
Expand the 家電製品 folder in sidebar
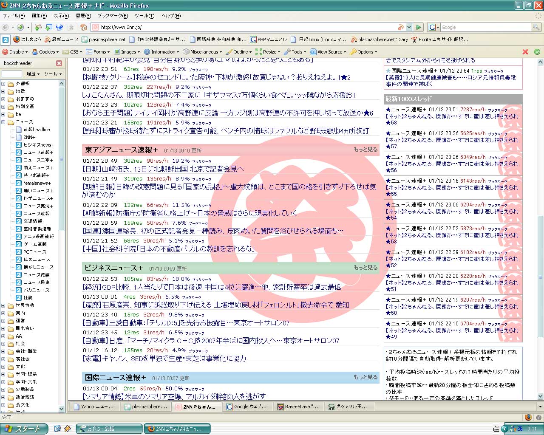[3, 390]
